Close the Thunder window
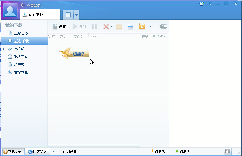The height and width of the screenshot is (156, 242). point(236,4)
